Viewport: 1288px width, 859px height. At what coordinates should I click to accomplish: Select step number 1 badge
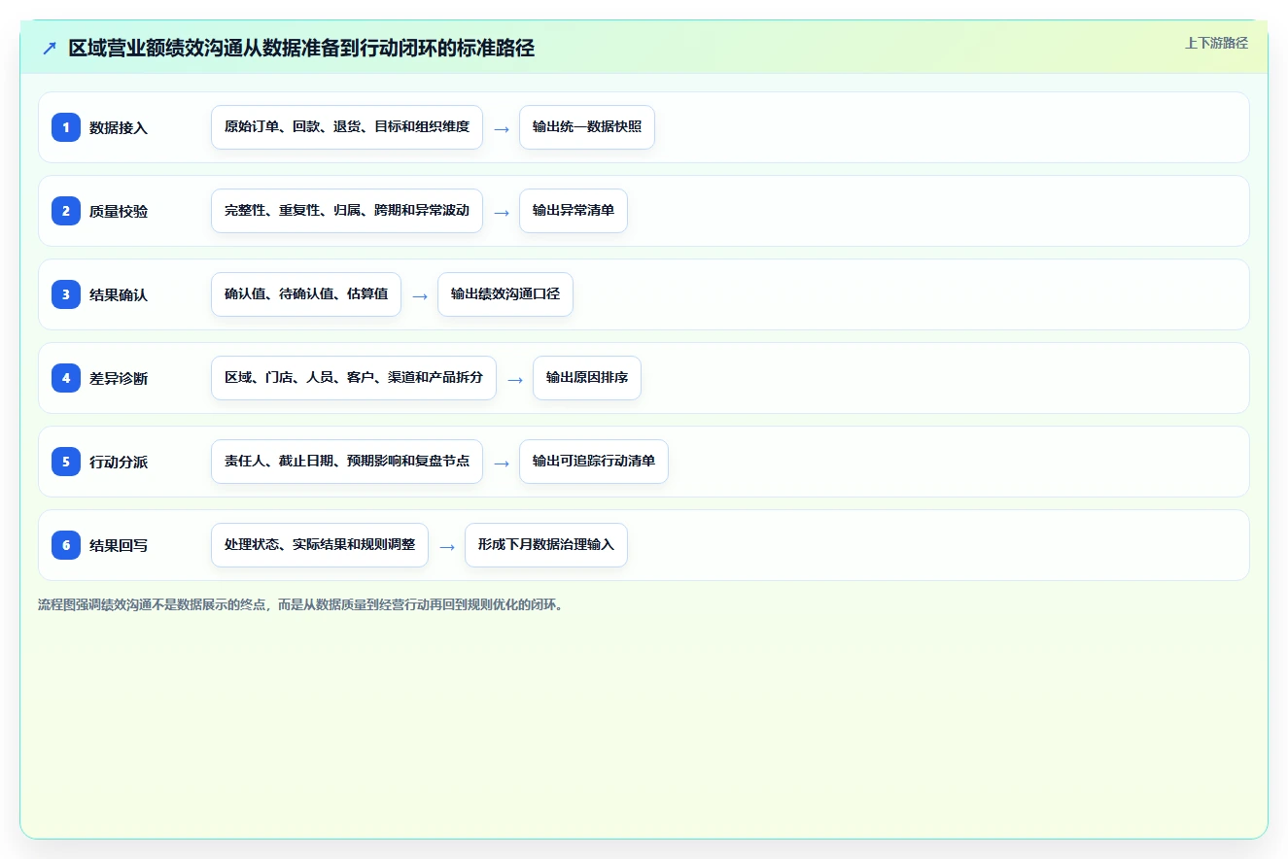[66, 126]
